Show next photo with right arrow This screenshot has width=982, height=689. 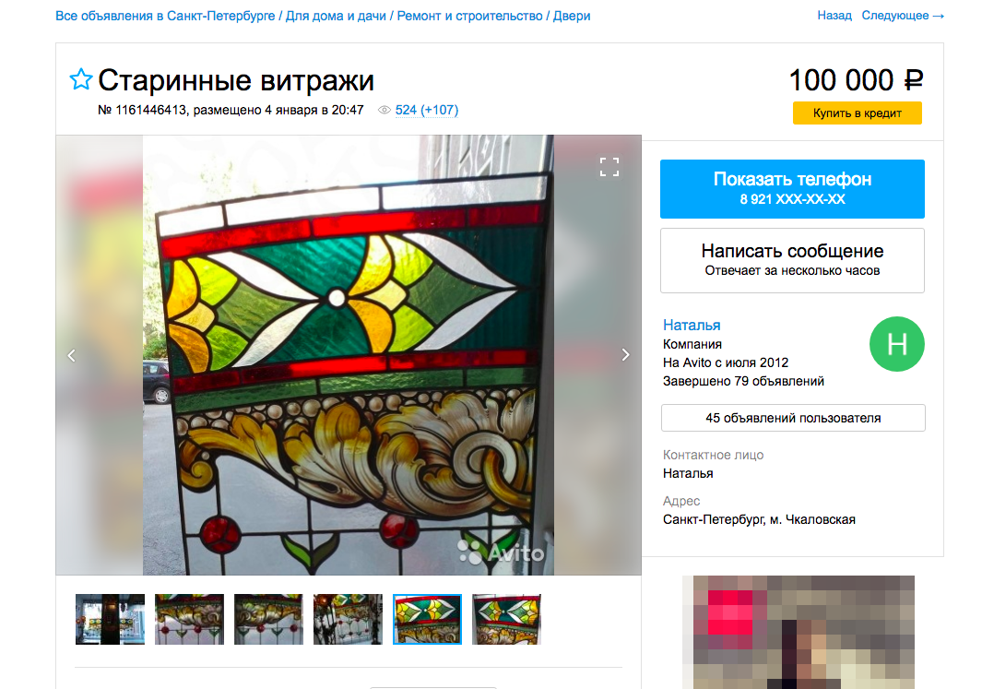[625, 355]
